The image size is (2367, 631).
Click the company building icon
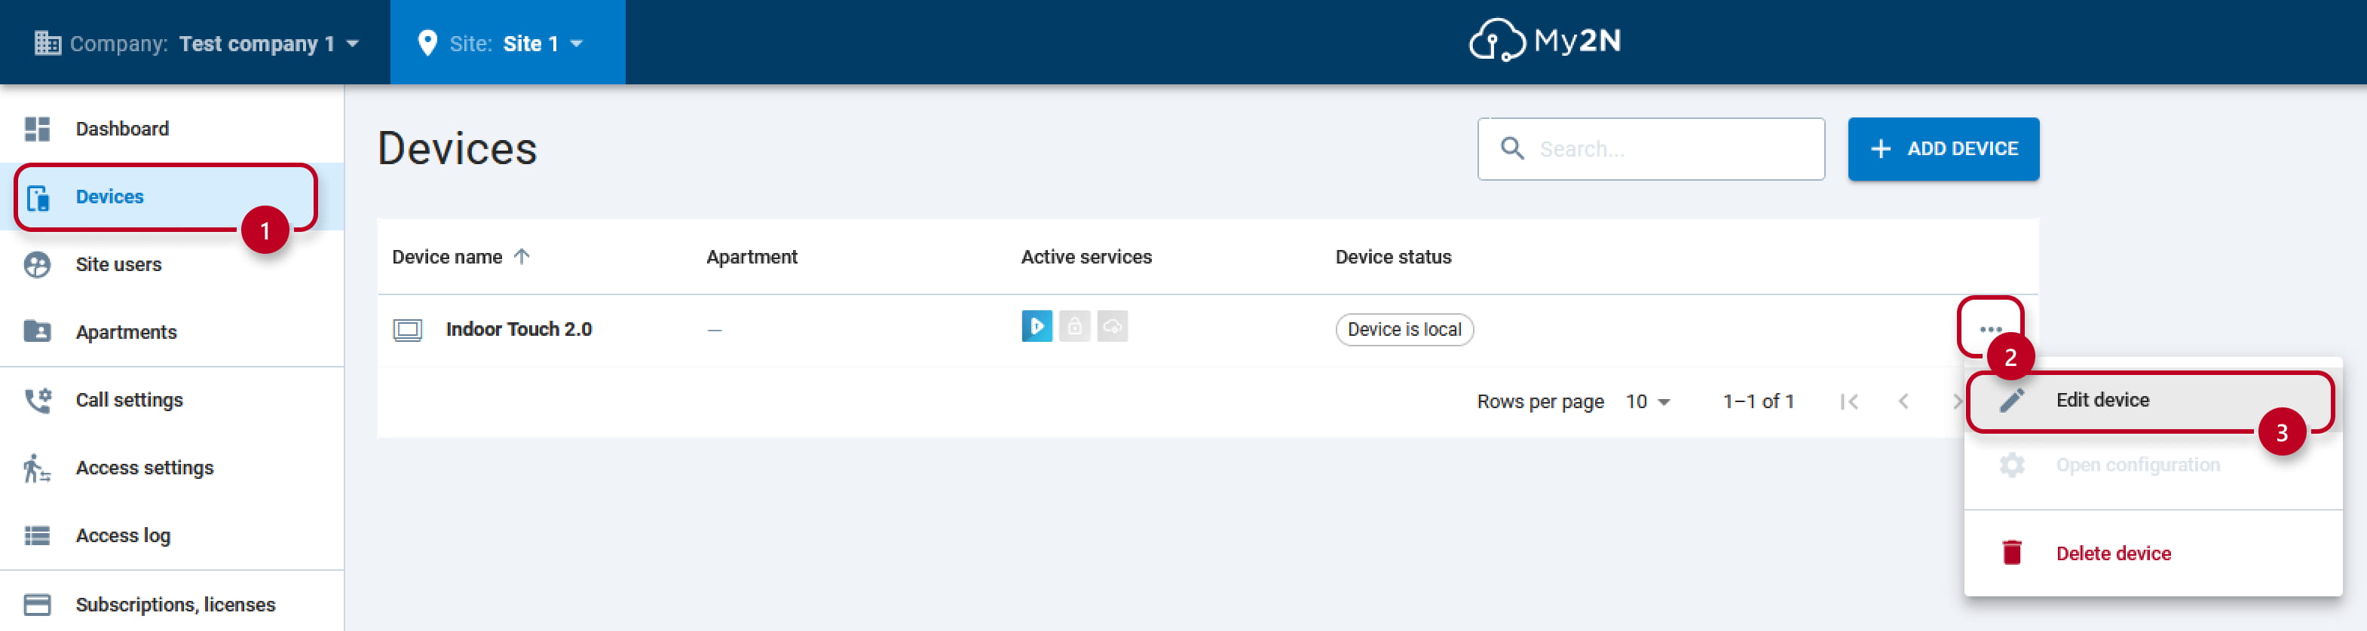47,42
